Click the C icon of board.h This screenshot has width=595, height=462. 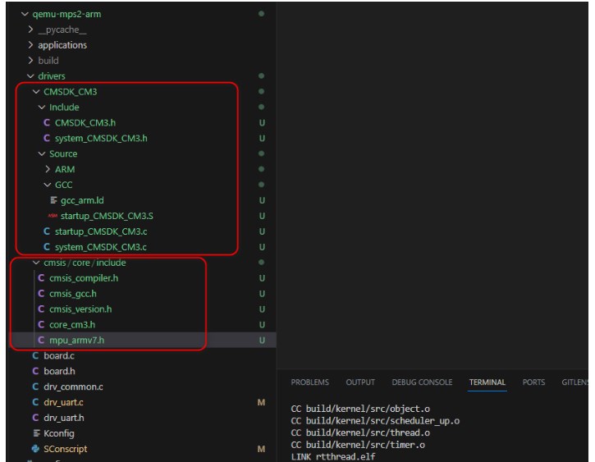point(35,372)
